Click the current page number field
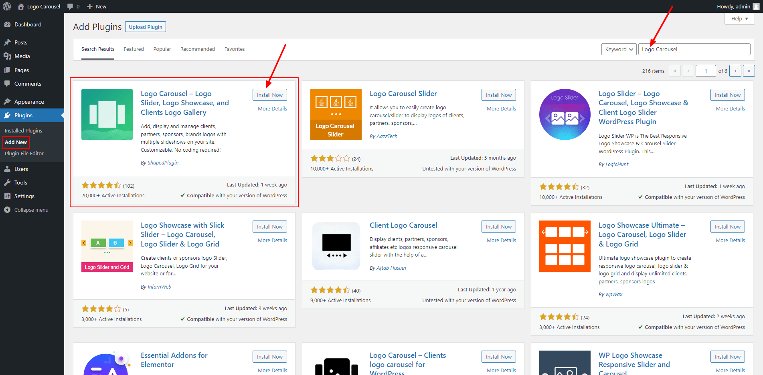The width and height of the screenshot is (763, 375). coord(706,71)
